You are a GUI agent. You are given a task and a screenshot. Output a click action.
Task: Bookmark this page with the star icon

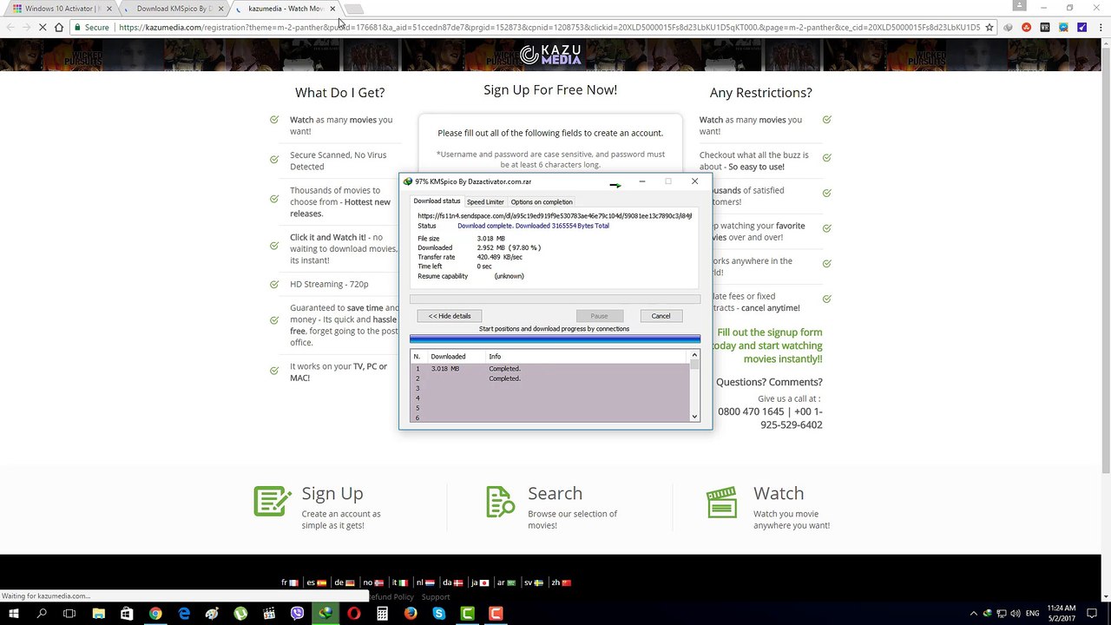coord(989,27)
